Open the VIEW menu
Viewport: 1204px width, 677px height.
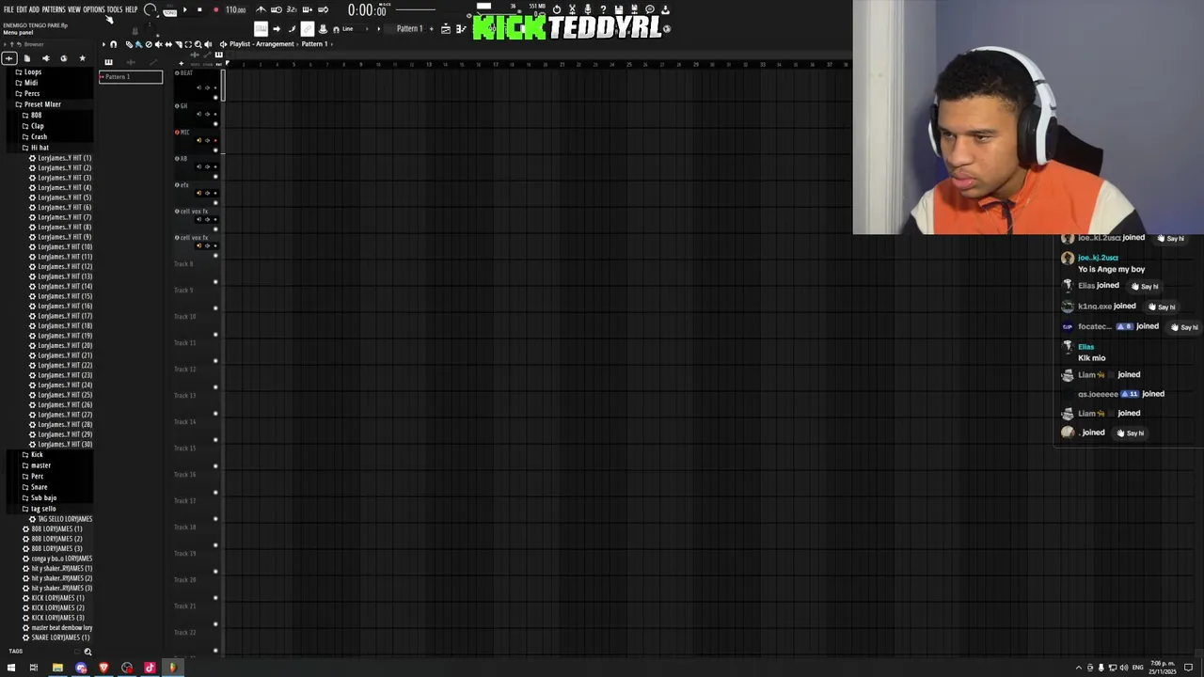(74, 9)
